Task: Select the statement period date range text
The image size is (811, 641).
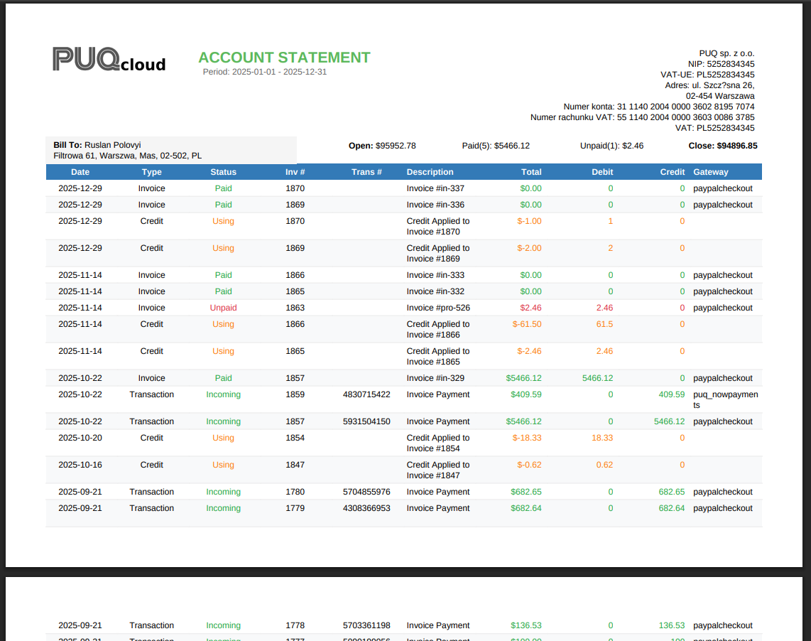Action: coord(264,72)
